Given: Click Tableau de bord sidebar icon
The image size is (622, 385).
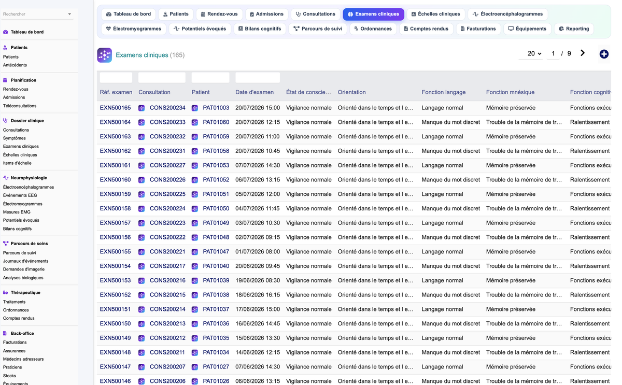Looking at the screenshot, I should tap(6, 32).
